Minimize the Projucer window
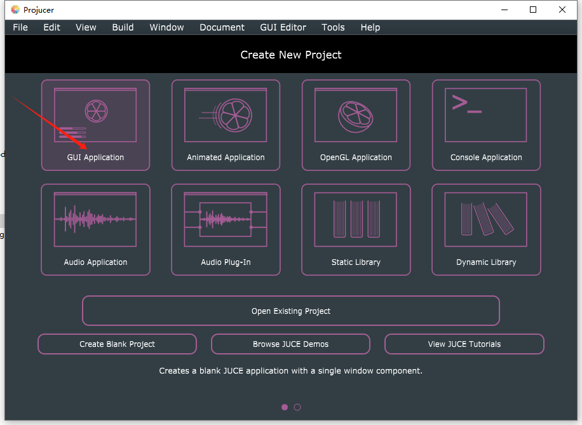 (504, 10)
